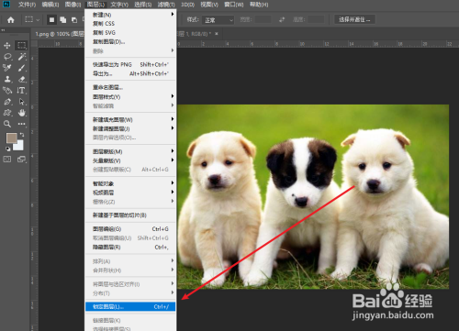Select the Hand tool
The height and width of the screenshot is (331, 459).
(22, 113)
